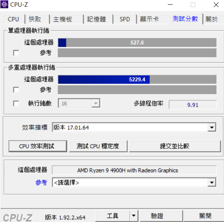The height and width of the screenshot is (222, 224).
Task: Expand the 效率指標 version dropdown
Action: pyautogui.click(x=134, y=127)
